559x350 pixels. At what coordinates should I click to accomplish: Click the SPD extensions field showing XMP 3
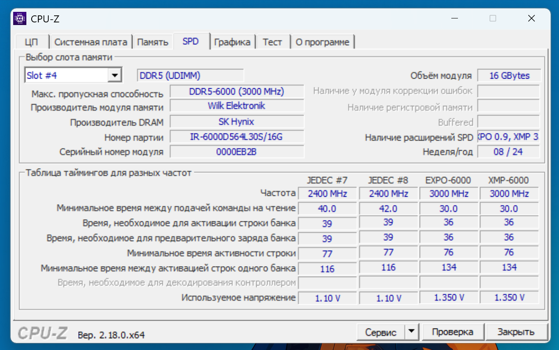pyautogui.click(x=508, y=137)
